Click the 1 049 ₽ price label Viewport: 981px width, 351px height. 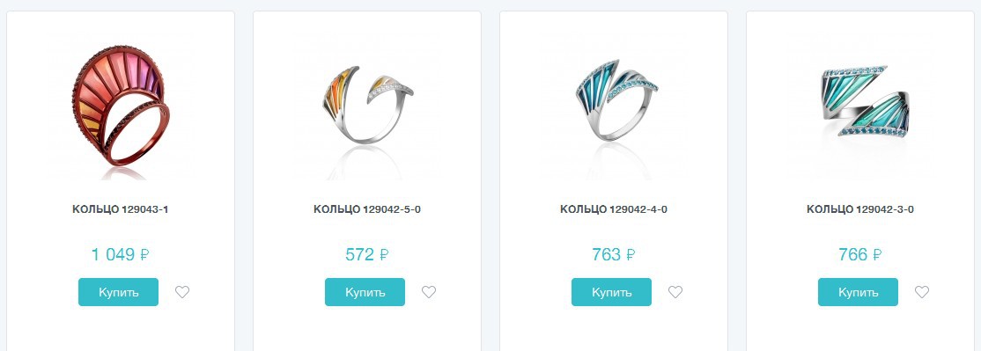(120, 255)
